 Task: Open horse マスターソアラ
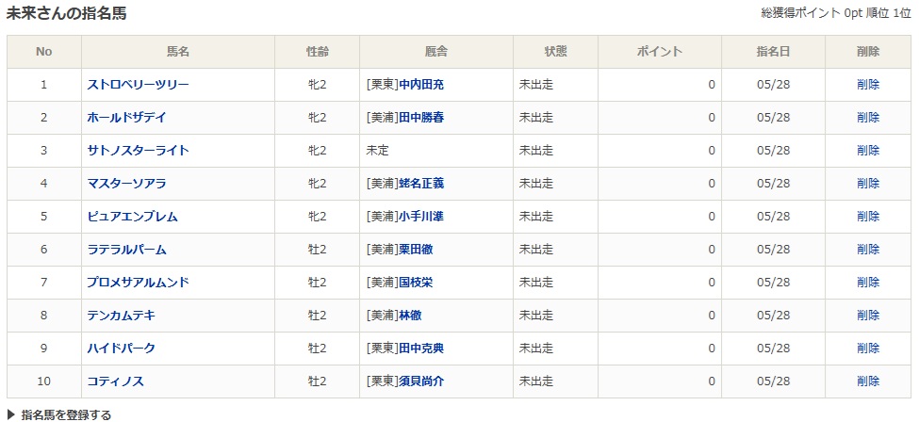click(126, 184)
